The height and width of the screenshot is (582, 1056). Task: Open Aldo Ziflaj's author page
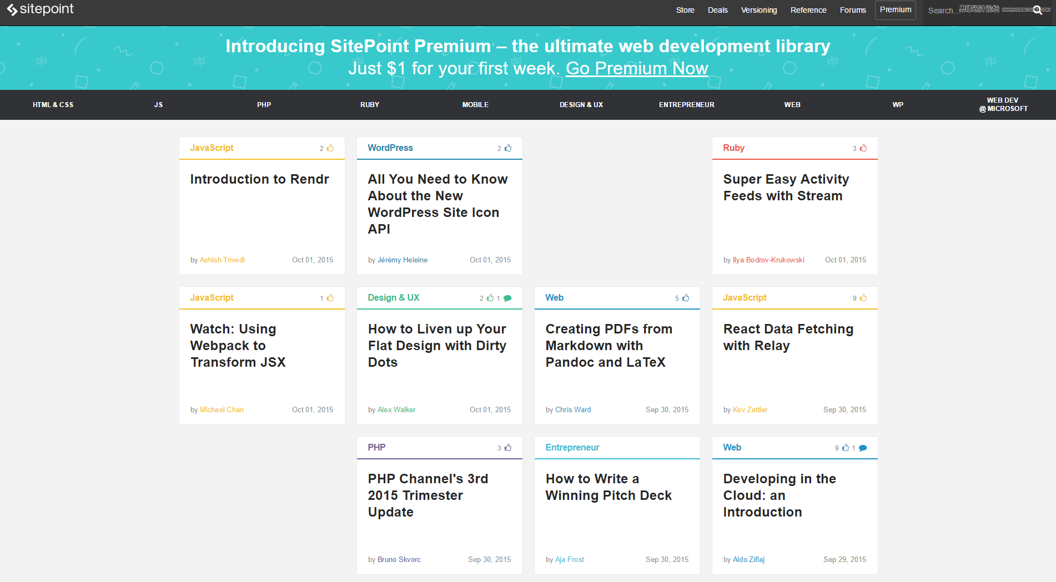pos(748,560)
